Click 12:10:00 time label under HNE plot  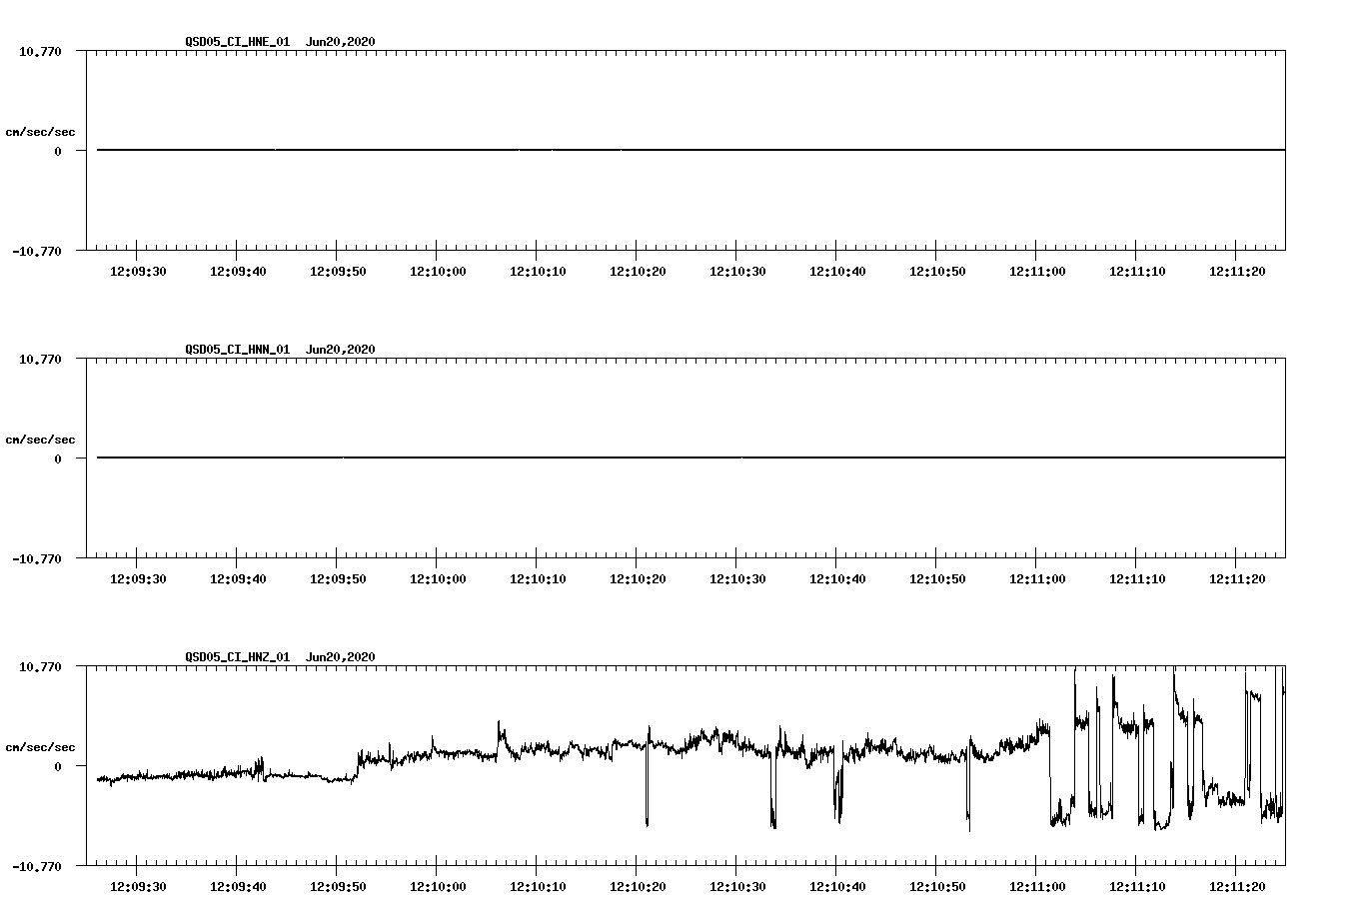click(438, 272)
